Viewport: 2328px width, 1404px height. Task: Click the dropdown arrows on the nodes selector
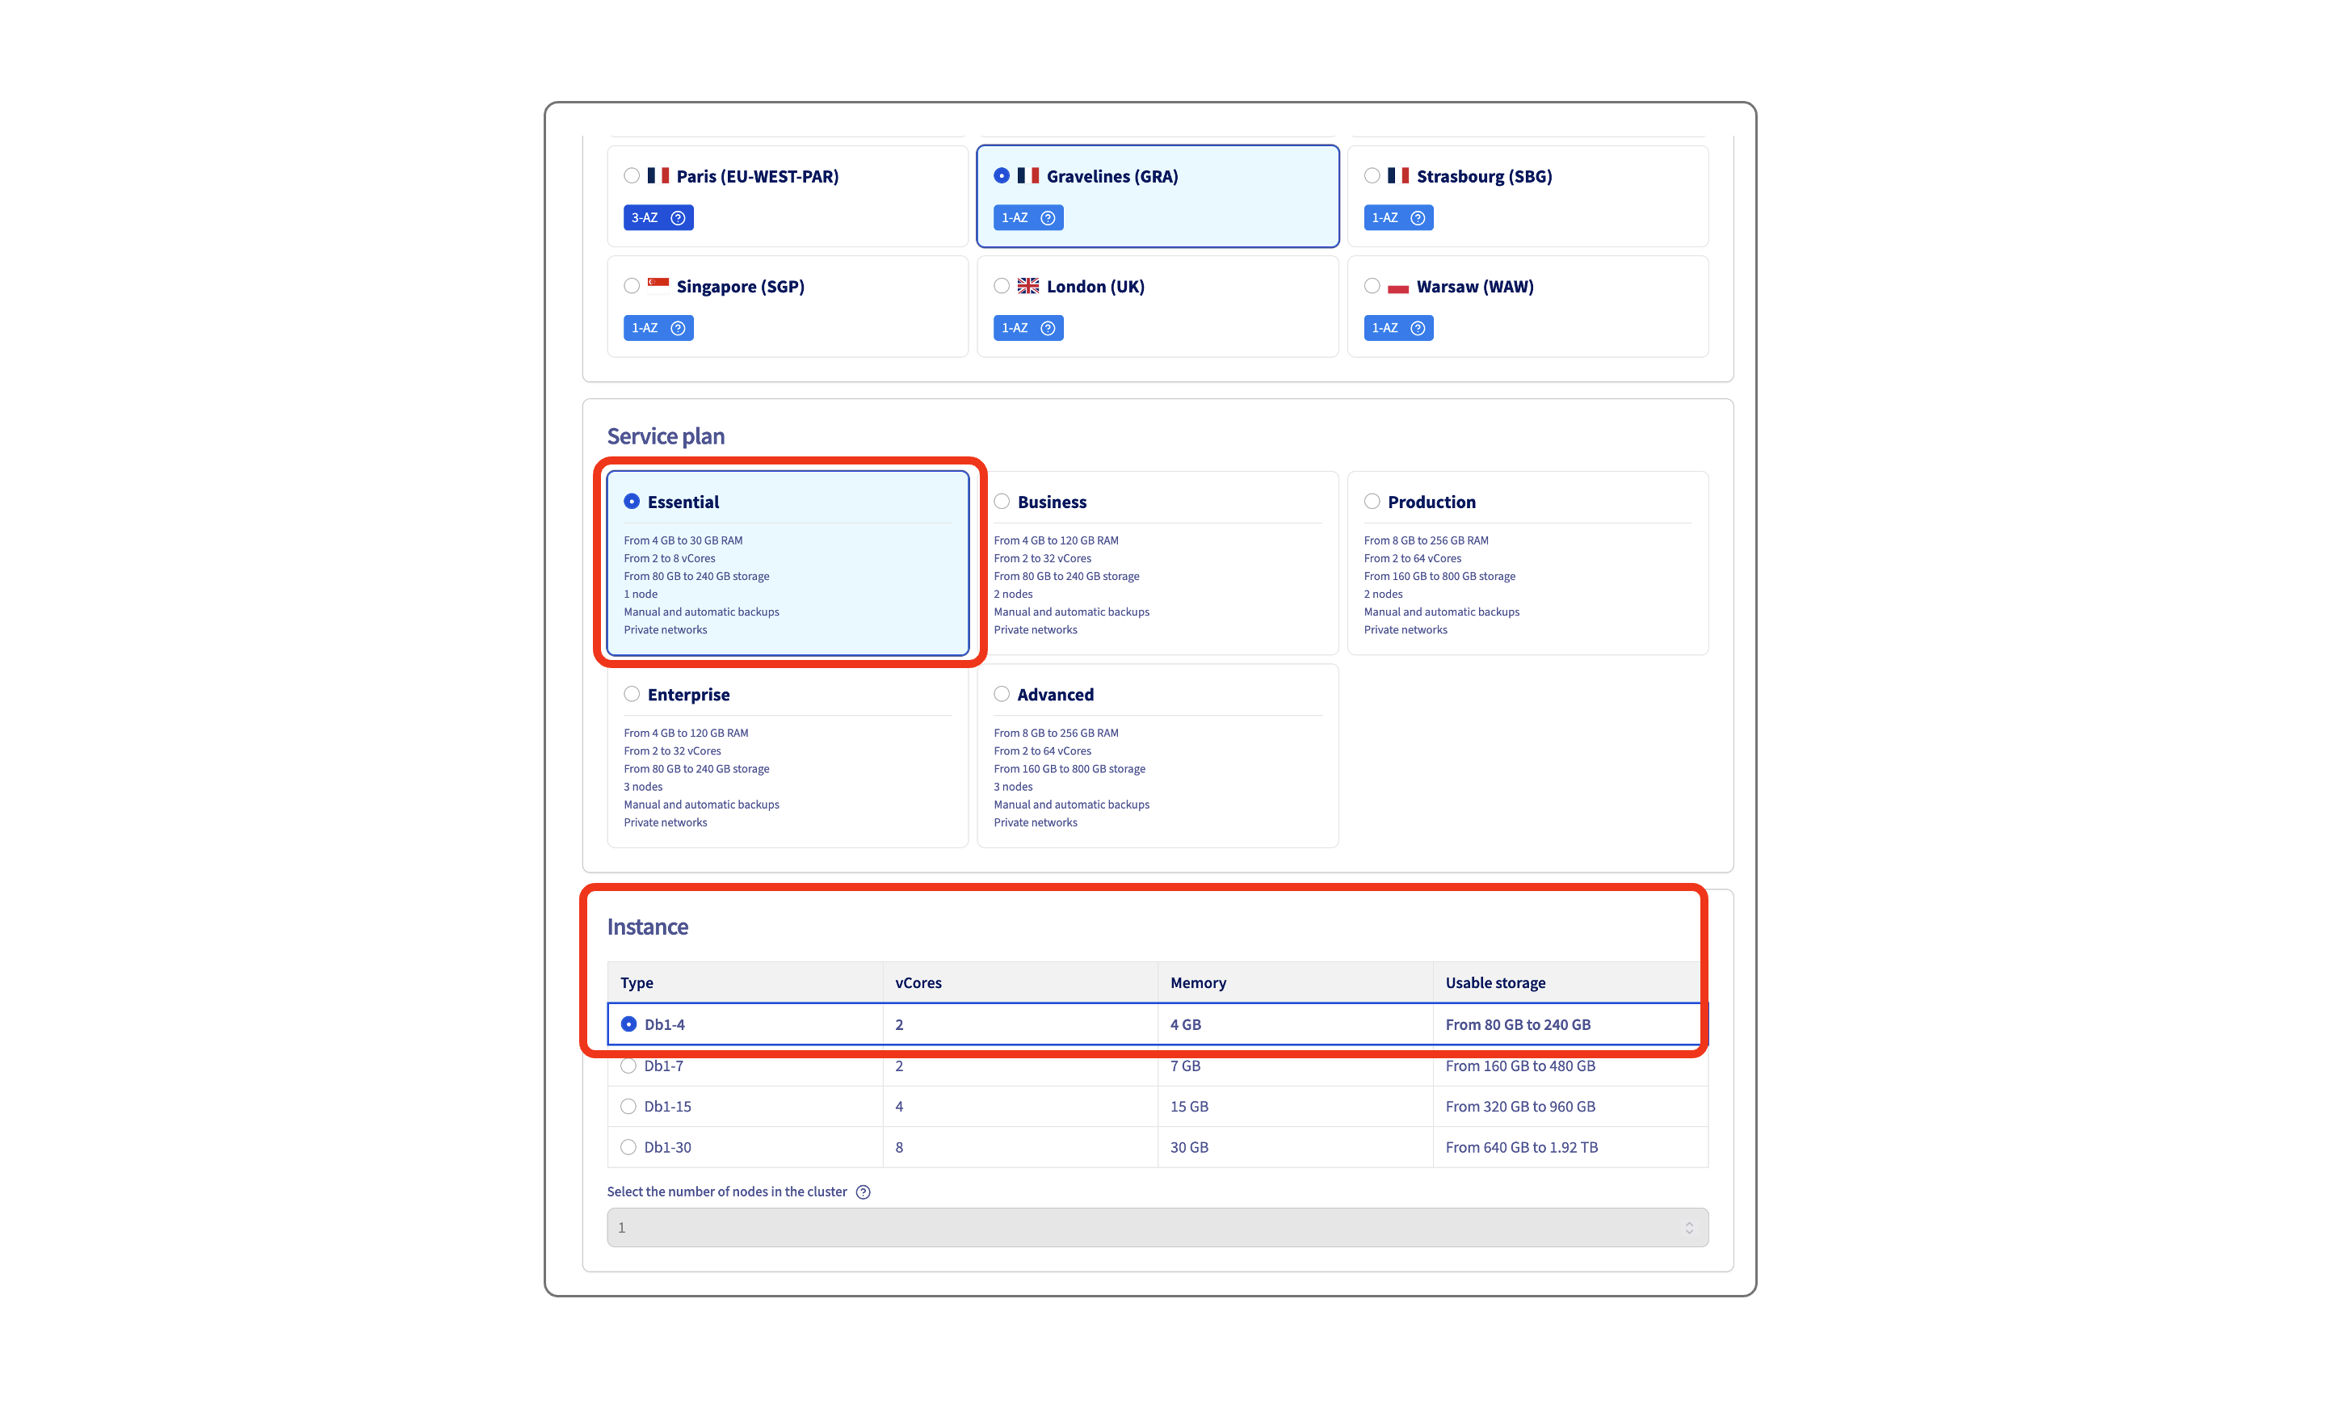point(1688,1227)
